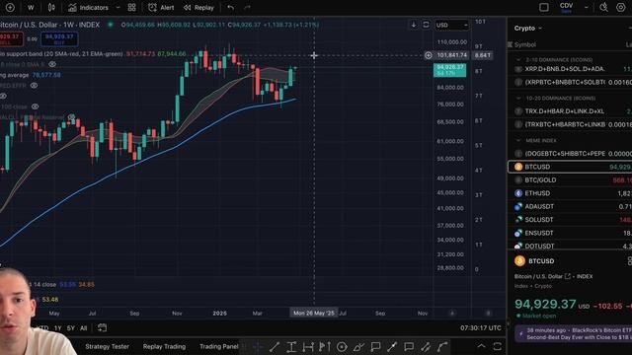Undo the last chart action
Image resolution: width=632 pixels, height=355 pixels.
(x=230, y=7)
